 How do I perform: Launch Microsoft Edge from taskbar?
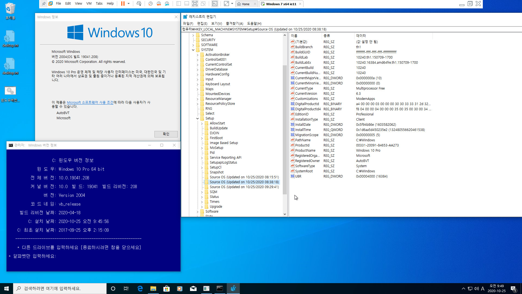140,289
